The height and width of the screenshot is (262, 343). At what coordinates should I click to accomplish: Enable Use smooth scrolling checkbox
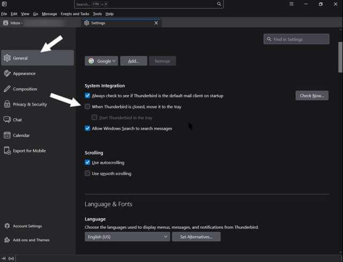coord(87,173)
